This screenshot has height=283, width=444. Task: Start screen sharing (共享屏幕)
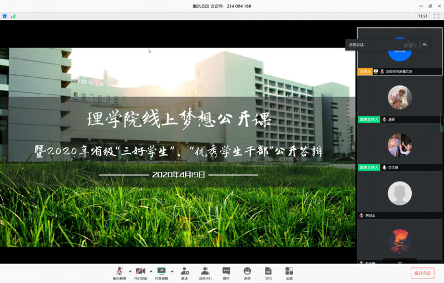point(161,272)
